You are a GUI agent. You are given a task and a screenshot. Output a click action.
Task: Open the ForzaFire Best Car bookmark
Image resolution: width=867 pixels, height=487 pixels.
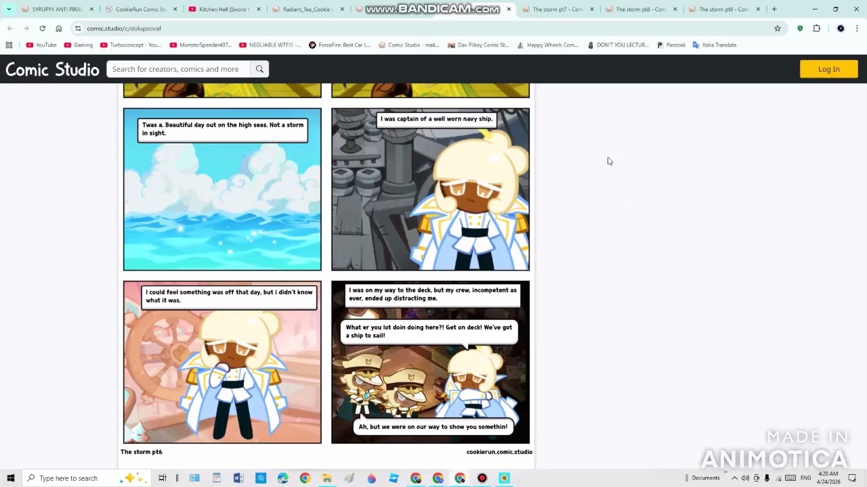click(340, 45)
